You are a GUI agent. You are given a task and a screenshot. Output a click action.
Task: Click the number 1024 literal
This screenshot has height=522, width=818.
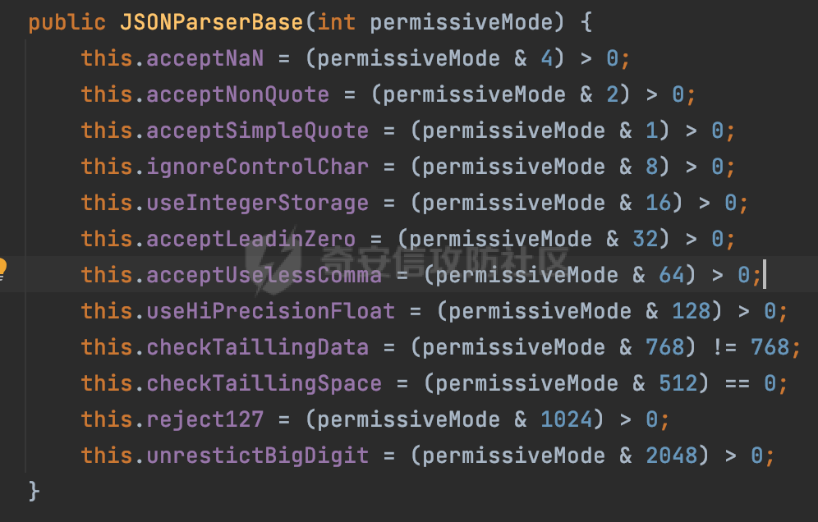tap(566, 419)
